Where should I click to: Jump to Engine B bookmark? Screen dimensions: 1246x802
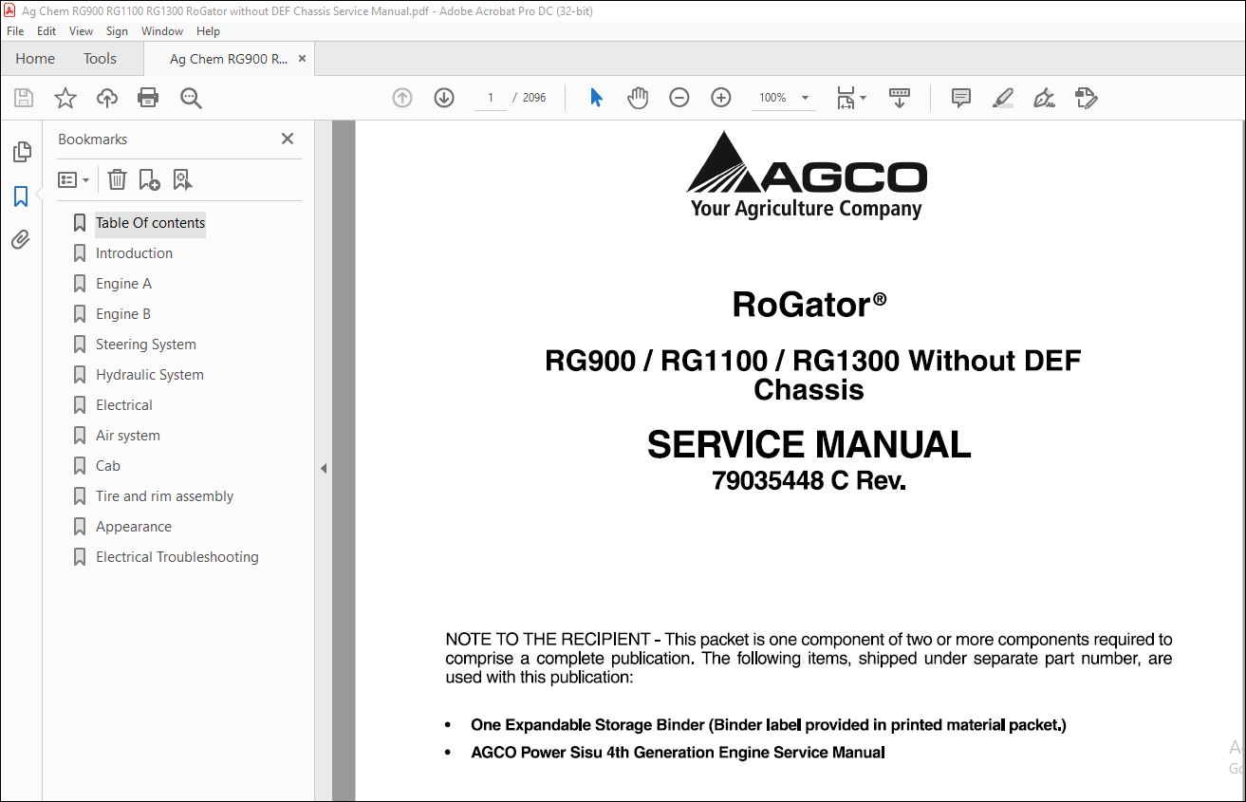(x=123, y=314)
